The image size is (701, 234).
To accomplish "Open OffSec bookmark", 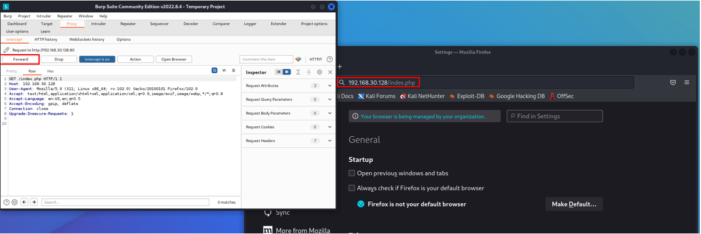I will [x=562, y=96].
